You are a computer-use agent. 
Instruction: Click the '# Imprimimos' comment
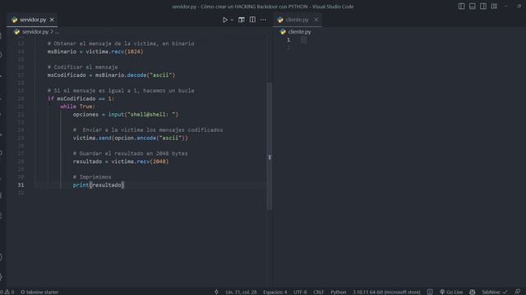click(92, 177)
